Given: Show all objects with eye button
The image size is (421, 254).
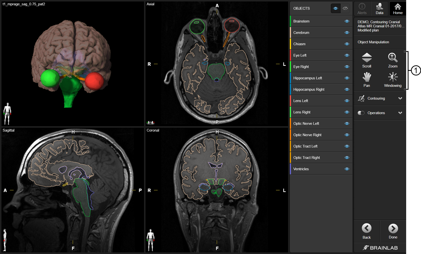Looking at the screenshot, I should coord(336,8).
